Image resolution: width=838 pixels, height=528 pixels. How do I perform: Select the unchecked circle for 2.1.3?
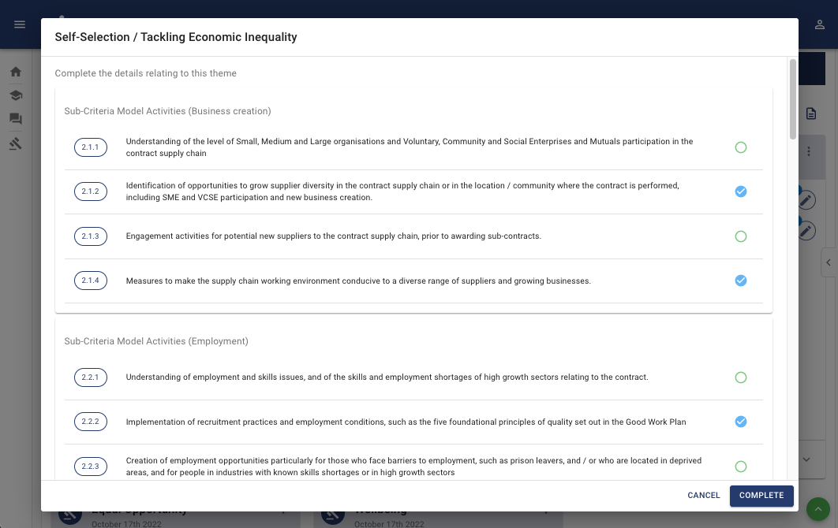point(741,236)
